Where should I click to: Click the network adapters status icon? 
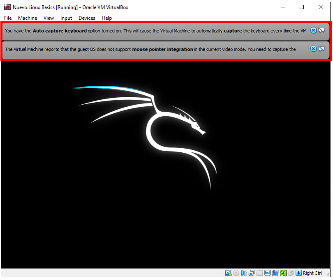pos(252,273)
